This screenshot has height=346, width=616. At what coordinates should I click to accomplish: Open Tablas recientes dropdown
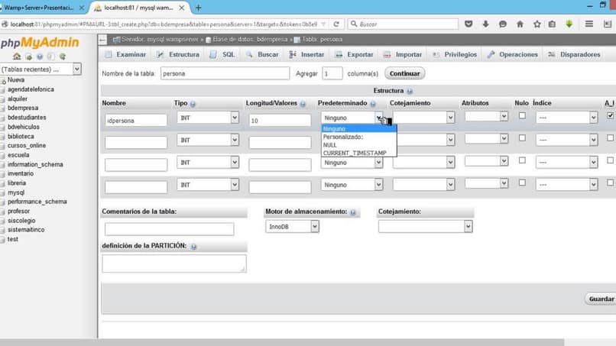(x=41, y=69)
